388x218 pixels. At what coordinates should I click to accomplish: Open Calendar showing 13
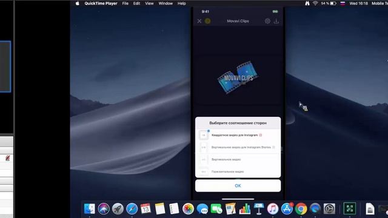tap(145, 209)
